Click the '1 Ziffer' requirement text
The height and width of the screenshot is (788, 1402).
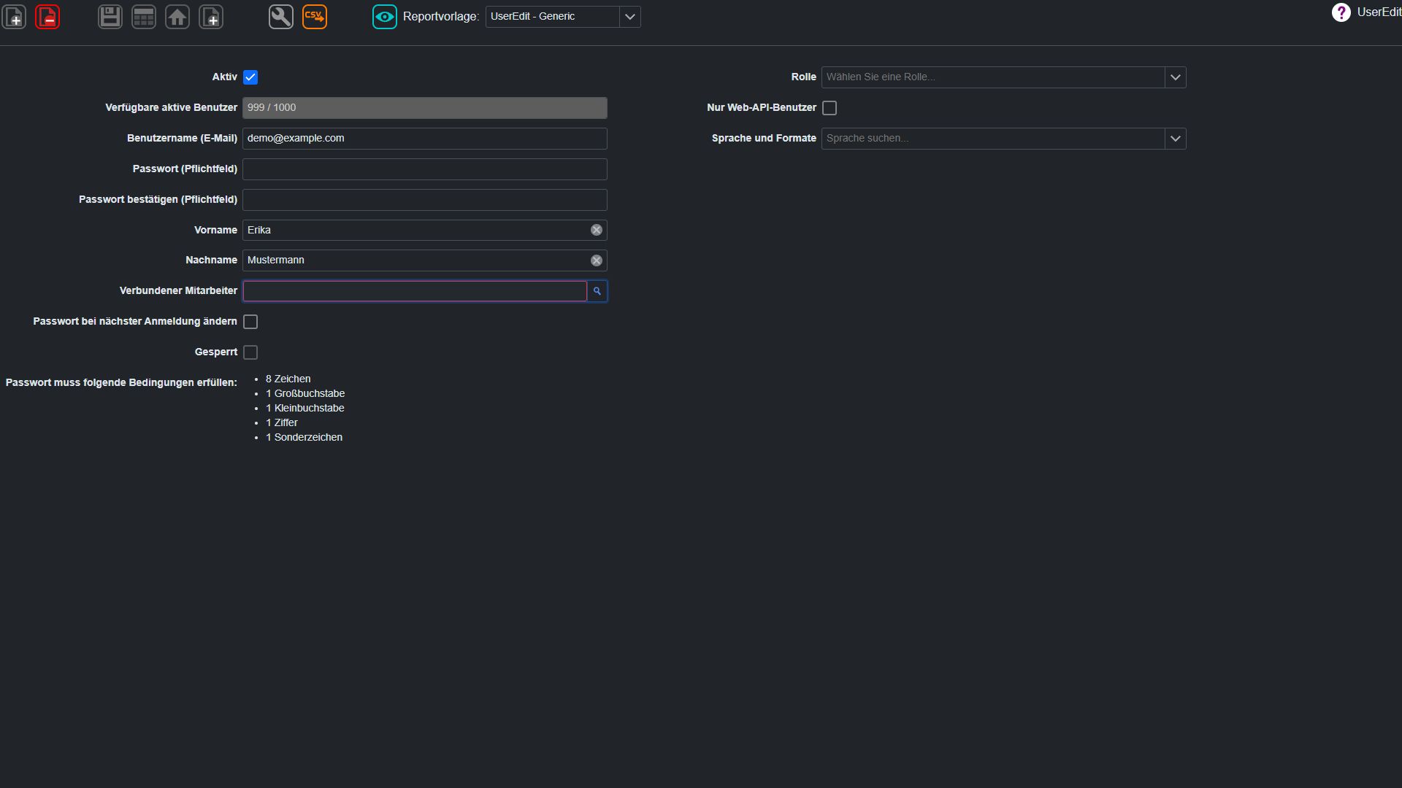point(282,422)
